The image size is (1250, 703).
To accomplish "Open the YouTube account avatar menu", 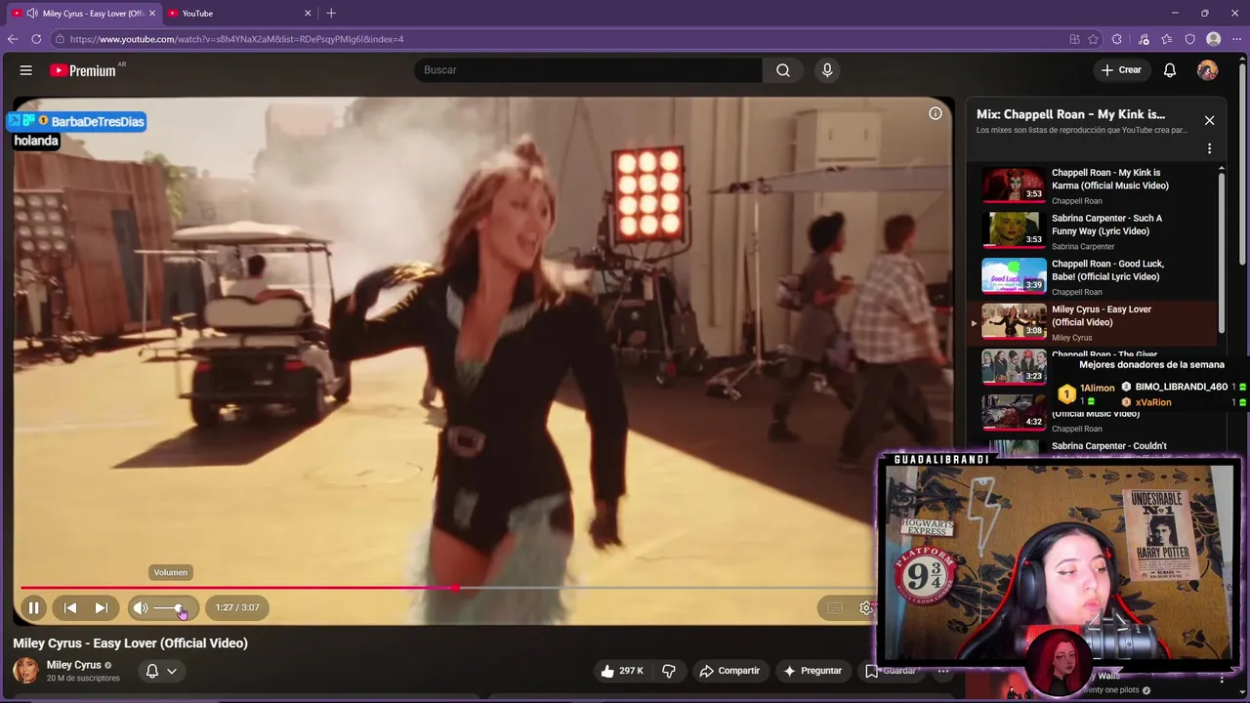I will point(1208,70).
